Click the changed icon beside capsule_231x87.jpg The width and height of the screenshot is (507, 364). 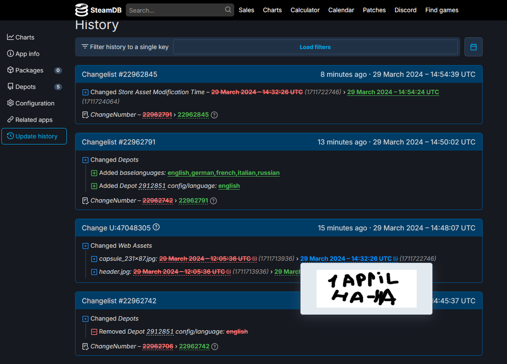coord(94,259)
